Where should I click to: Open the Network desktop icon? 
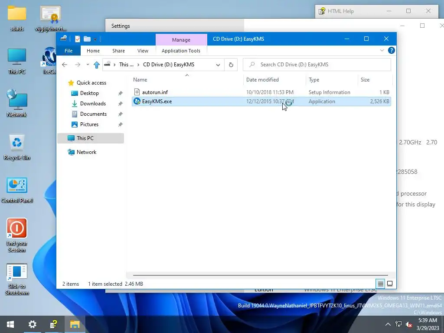point(17,103)
